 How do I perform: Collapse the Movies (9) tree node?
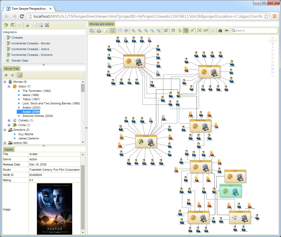point(5,82)
